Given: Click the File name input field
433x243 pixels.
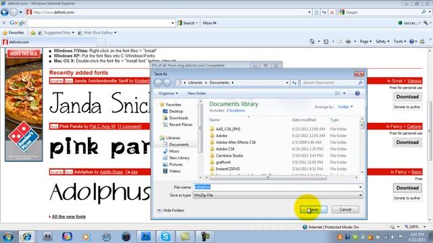Looking at the screenshot, I should [276, 187].
